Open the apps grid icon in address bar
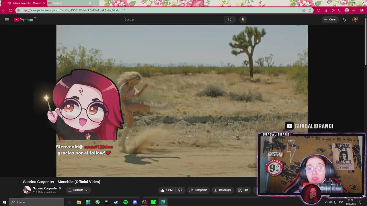Screen dimensions: 367x206 pos(304,10)
